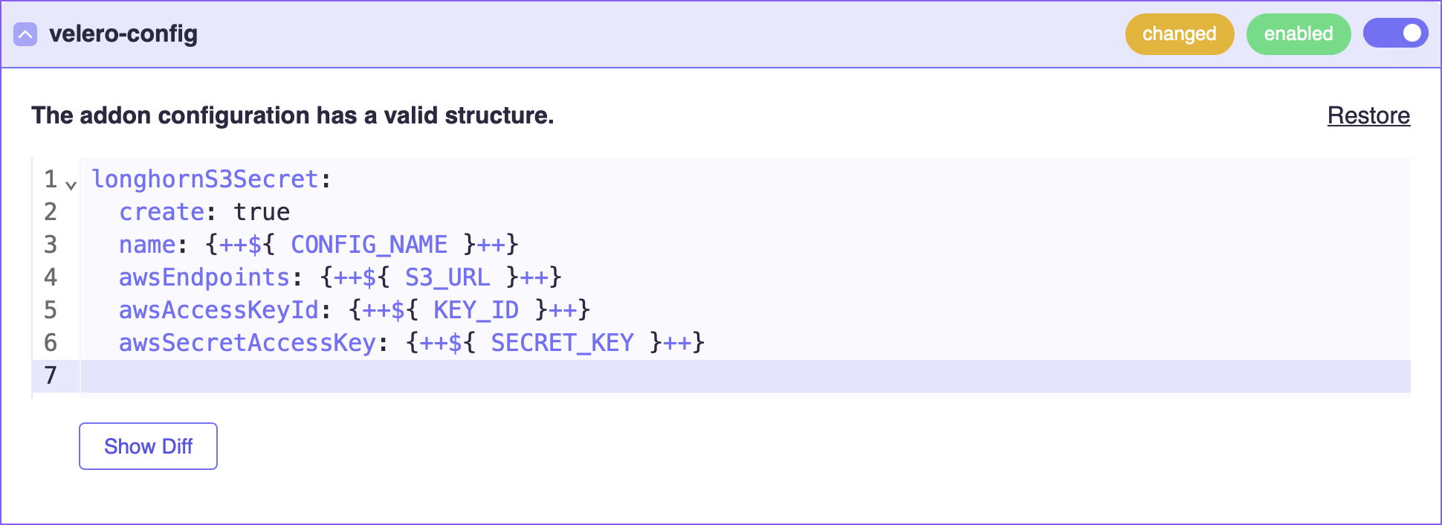
Task: Toggle the velero-config enable switch
Action: [1395, 33]
